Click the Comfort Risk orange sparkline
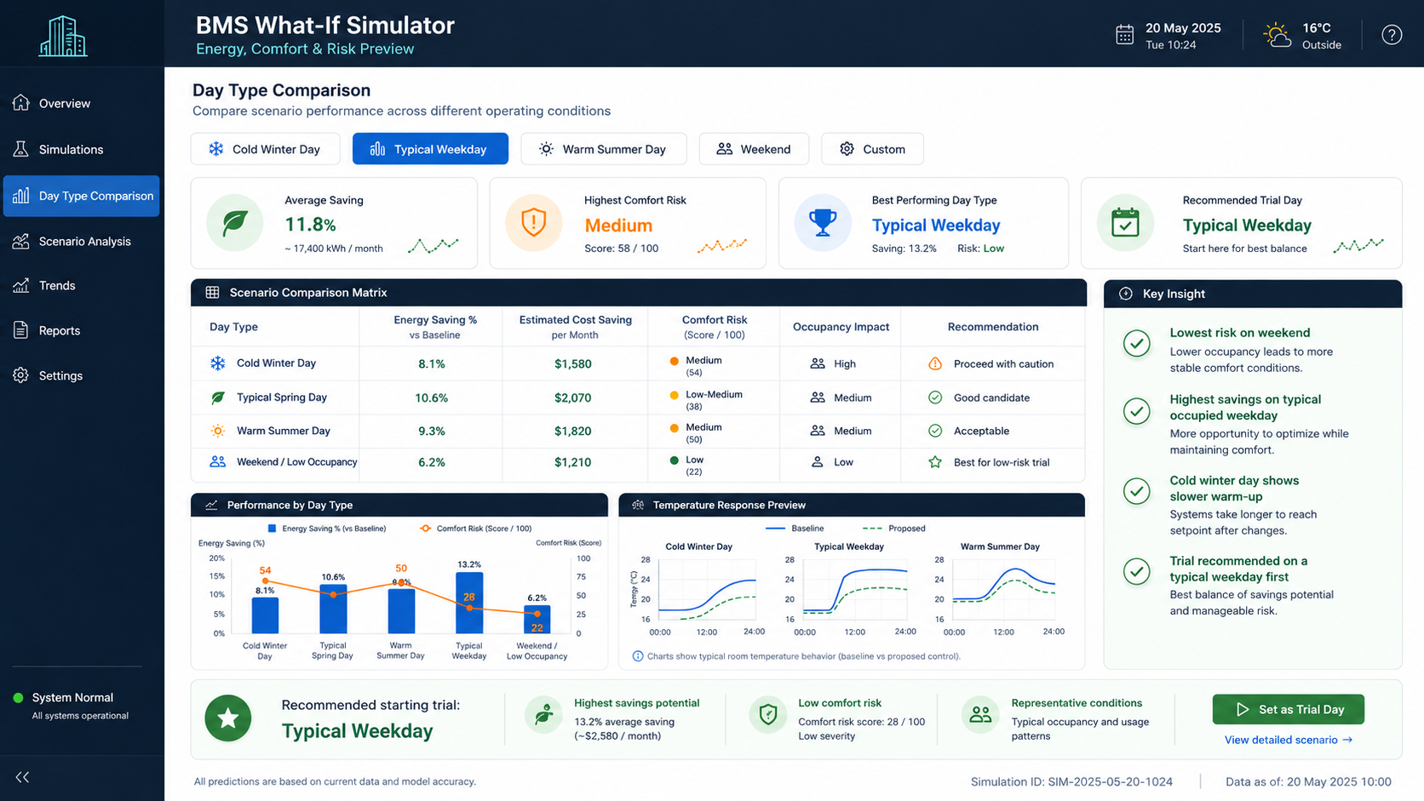Screen dimensions: 1424x801 coord(722,245)
